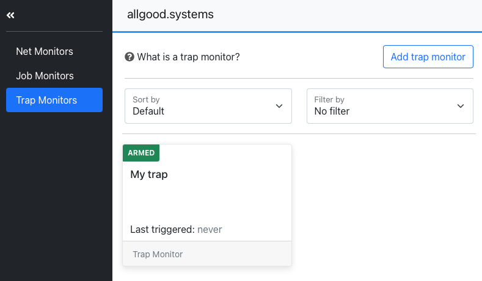Click the Add trap monitor button
This screenshot has width=482, height=281.
pyautogui.click(x=428, y=57)
